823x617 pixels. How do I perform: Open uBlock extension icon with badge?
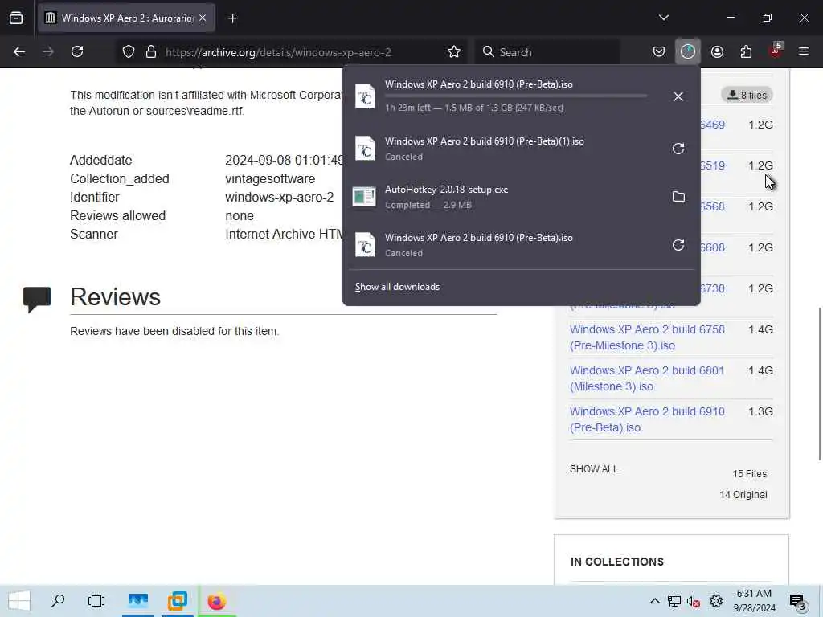[x=776, y=51]
